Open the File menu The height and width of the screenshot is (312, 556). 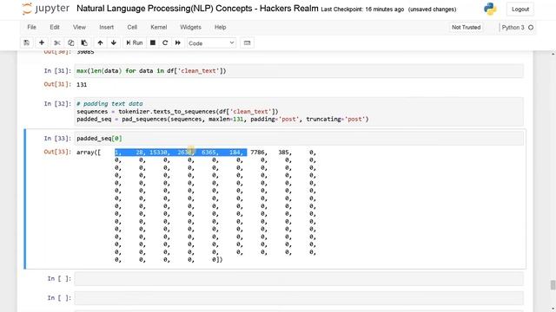(31, 27)
